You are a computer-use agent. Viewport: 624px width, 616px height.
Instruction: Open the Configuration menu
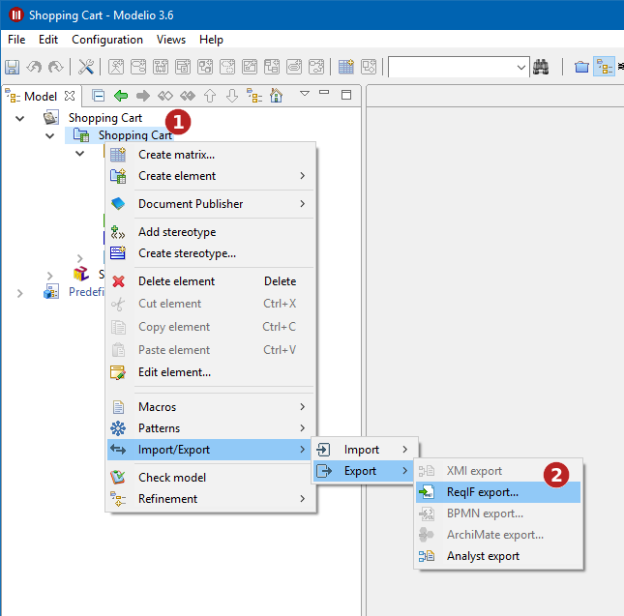point(107,40)
